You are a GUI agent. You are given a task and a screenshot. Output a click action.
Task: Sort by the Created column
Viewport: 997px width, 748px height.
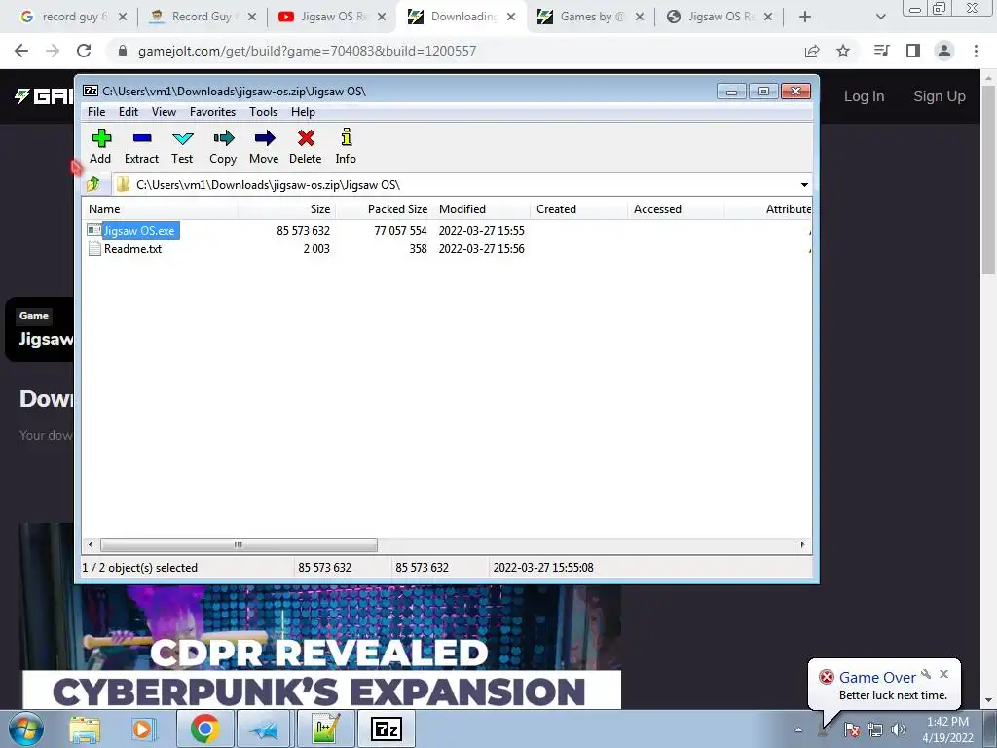click(578, 209)
